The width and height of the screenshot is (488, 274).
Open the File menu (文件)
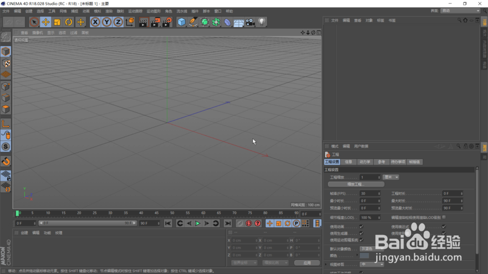click(6, 11)
